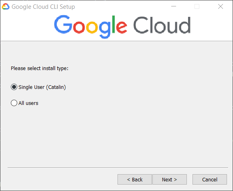
Task: Minimize the Google Cloud CLI Setup window
Action: (x=174, y=6)
